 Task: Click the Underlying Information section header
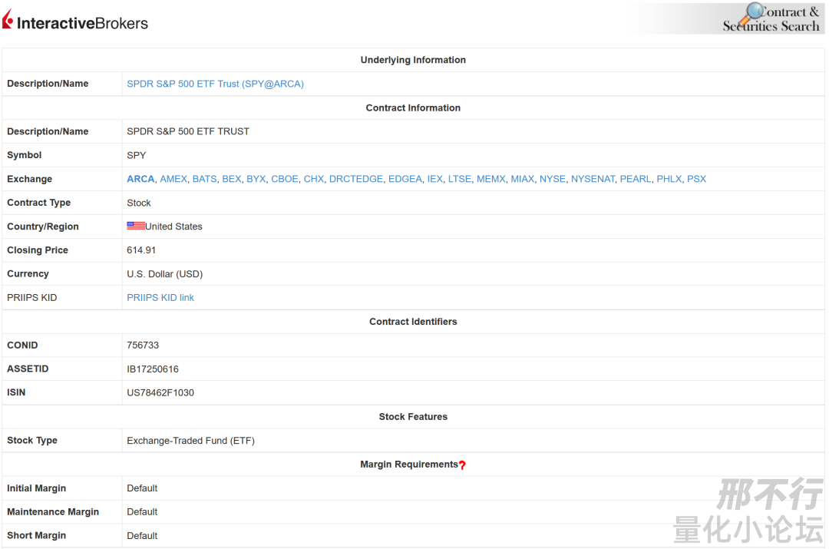coord(413,60)
